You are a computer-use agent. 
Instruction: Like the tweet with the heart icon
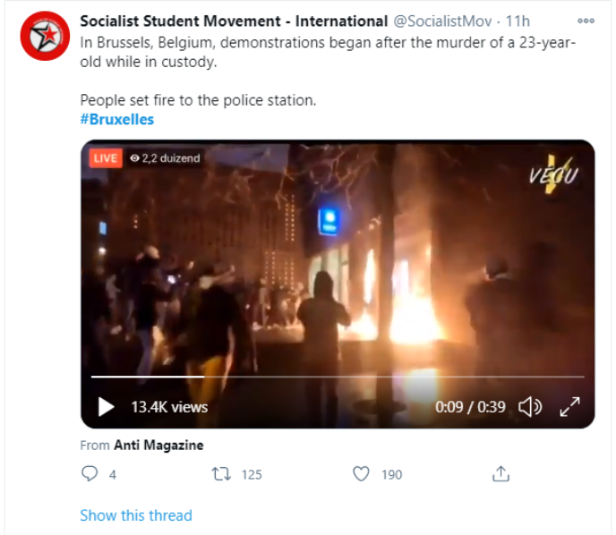pos(361,474)
